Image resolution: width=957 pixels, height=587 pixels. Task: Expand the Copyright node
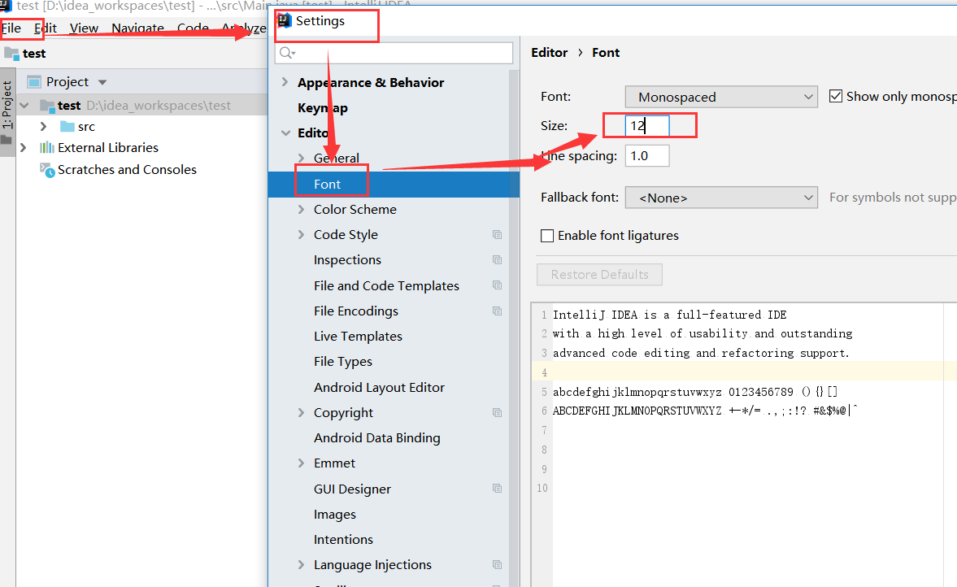[x=301, y=413]
